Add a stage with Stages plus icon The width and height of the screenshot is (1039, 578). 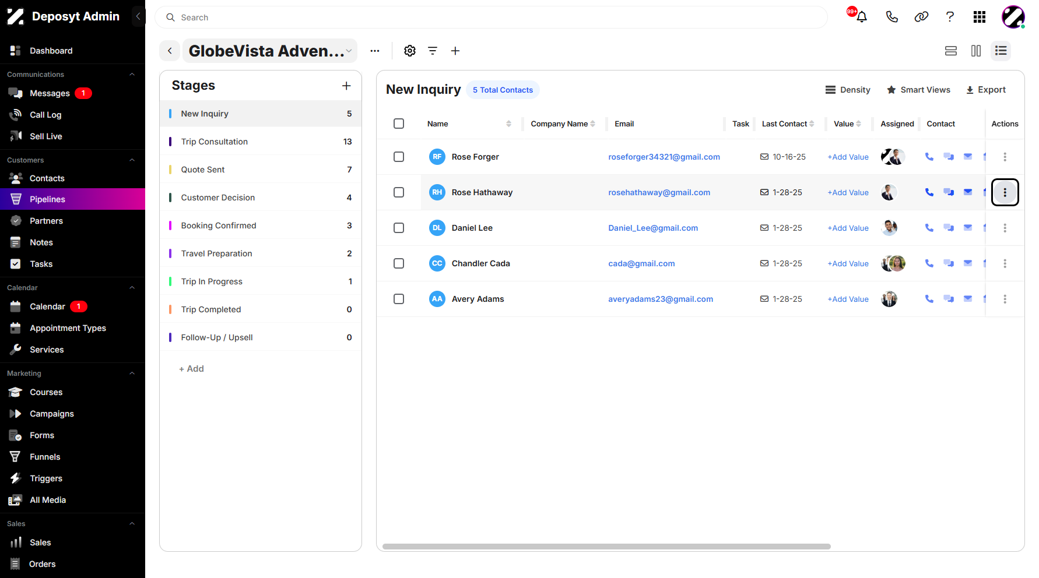346,86
